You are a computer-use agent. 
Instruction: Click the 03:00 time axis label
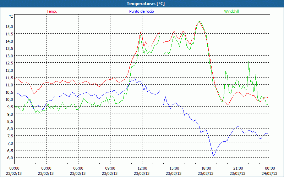46,169
